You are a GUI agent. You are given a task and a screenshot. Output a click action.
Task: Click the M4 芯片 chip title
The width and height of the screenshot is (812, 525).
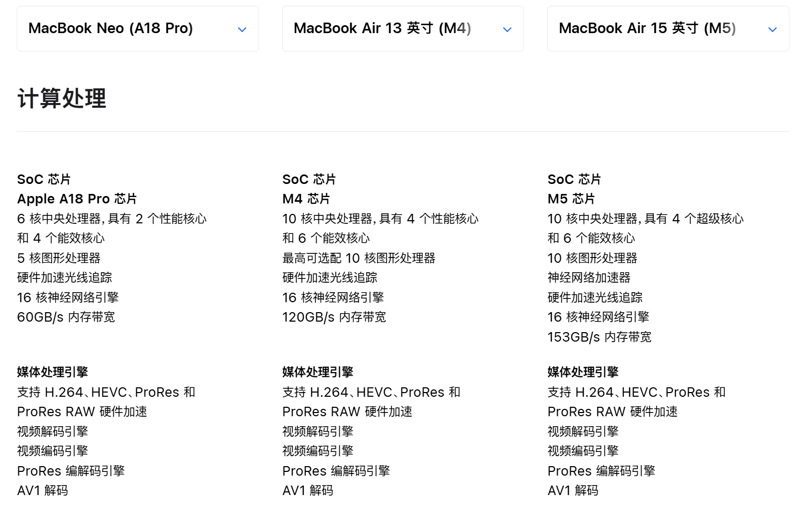306,199
